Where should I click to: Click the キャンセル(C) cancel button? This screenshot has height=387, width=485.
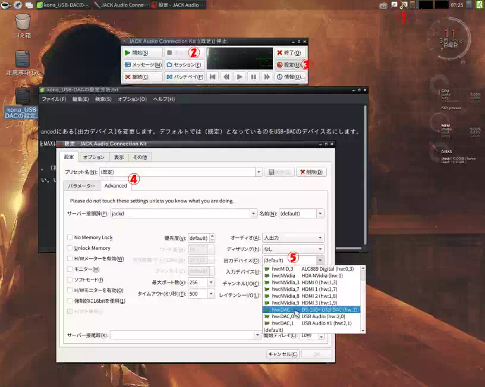tap(283, 354)
